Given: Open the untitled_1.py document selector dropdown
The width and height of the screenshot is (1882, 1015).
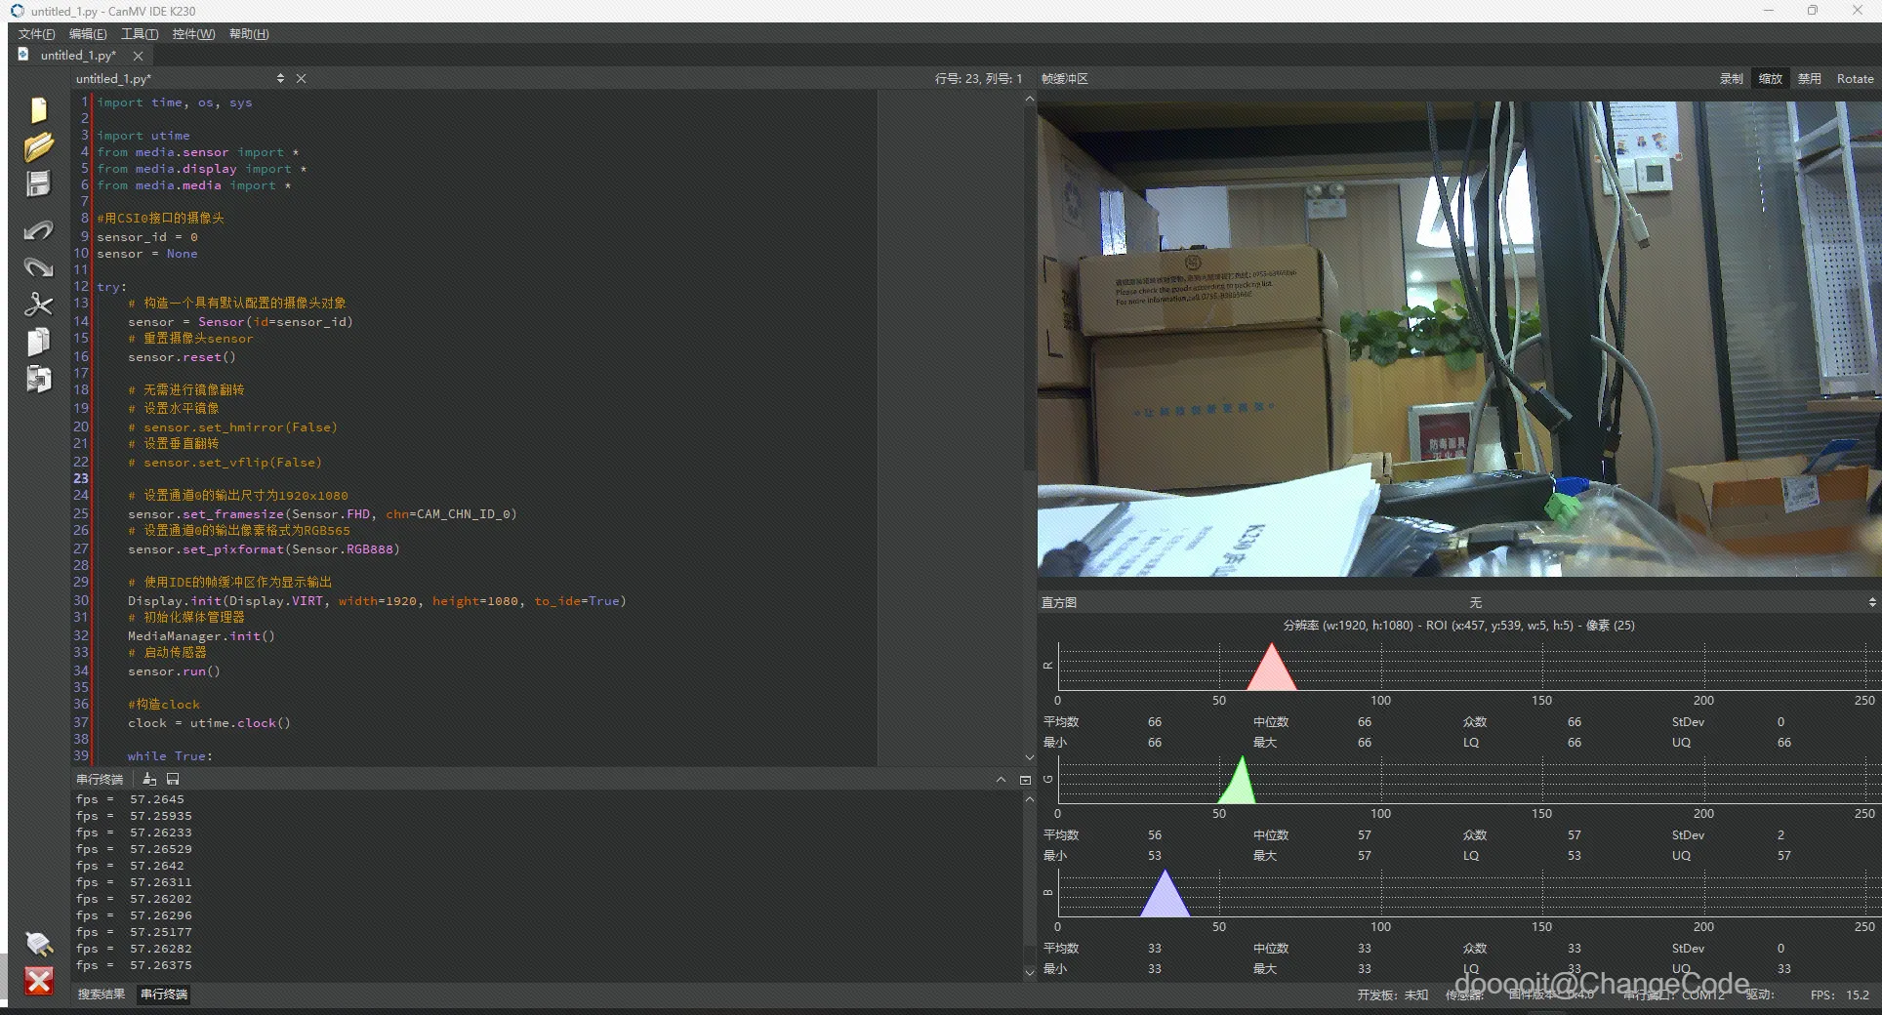Looking at the screenshot, I should [279, 79].
